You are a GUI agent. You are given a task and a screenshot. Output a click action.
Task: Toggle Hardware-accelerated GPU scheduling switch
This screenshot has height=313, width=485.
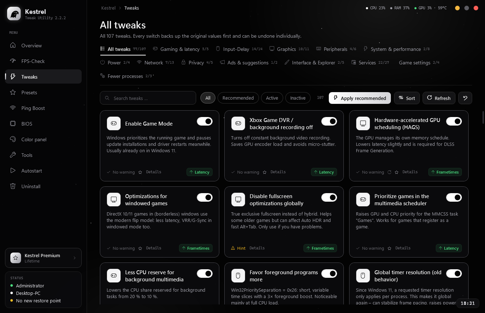[x=454, y=121]
